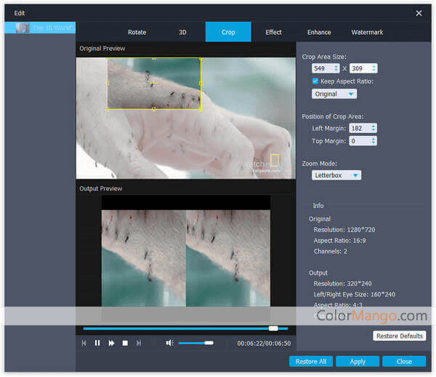Pause the video playback
This screenshot has height=377, width=436.
[97, 343]
